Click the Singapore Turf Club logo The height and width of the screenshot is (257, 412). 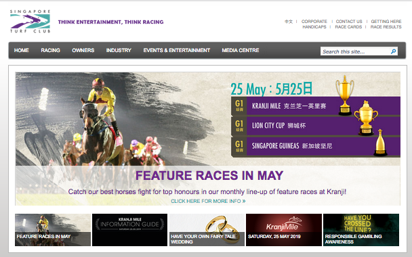(30, 21)
